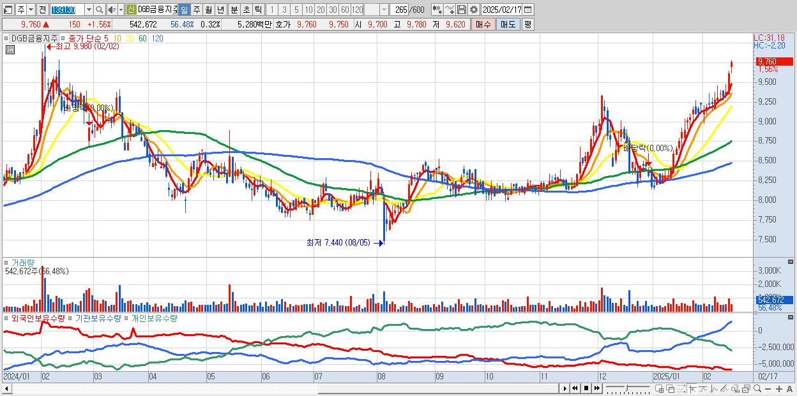This screenshot has width=797, height=396.
Task: Click the 3D bar chart icon
Action: (x=735, y=388)
